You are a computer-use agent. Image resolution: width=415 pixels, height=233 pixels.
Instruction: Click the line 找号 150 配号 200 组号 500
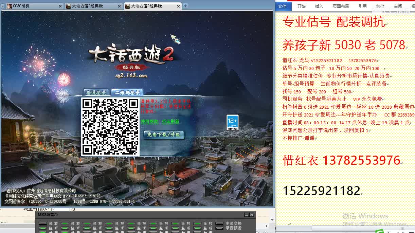click(x=317, y=92)
